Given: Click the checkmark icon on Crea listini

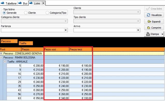Looking at the screenshot, I should [148, 9].
